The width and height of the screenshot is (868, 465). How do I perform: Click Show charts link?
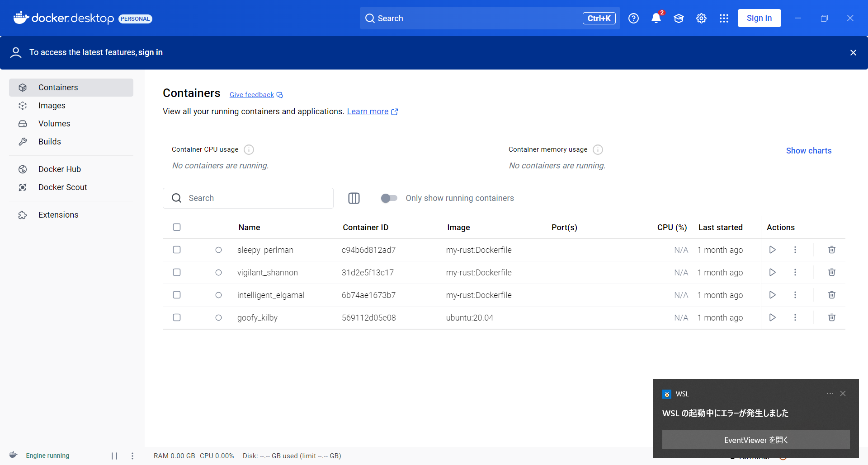[x=808, y=151]
